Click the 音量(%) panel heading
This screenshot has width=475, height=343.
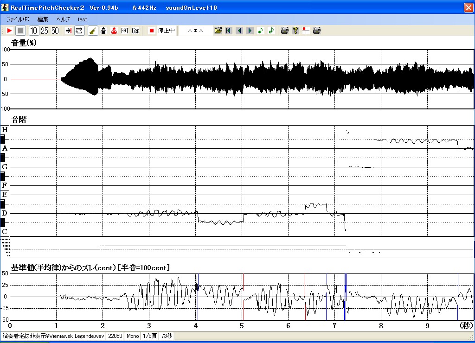24,43
